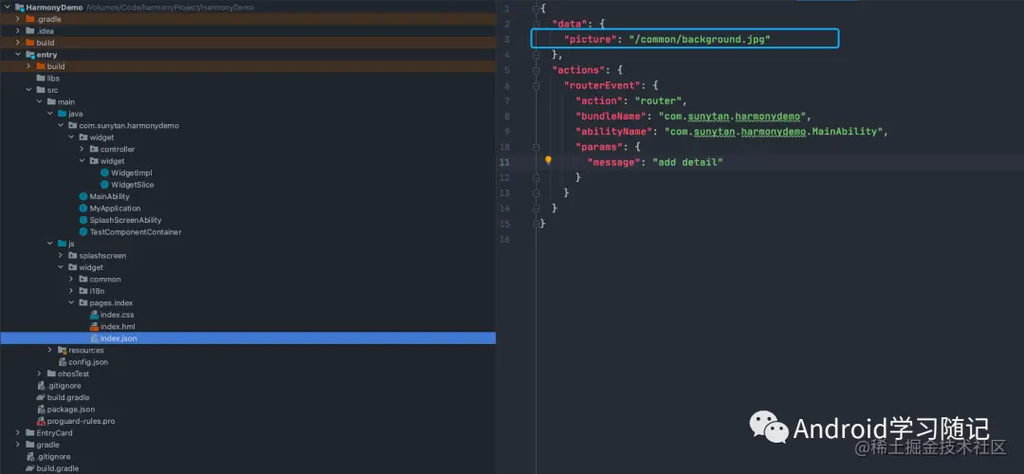Fold the "actions" block at line 5
Screen dimensions: 1024x474
tap(536, 69)
